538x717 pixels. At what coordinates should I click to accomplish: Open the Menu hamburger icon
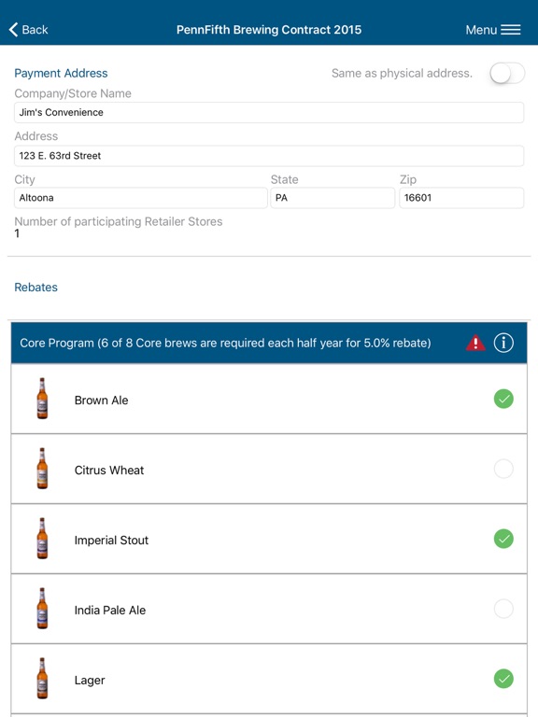click(511, 30)
